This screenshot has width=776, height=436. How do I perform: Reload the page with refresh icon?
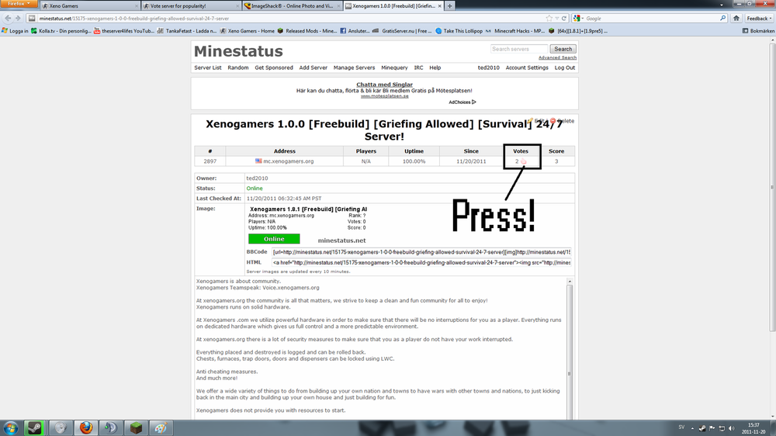point(563,19)
